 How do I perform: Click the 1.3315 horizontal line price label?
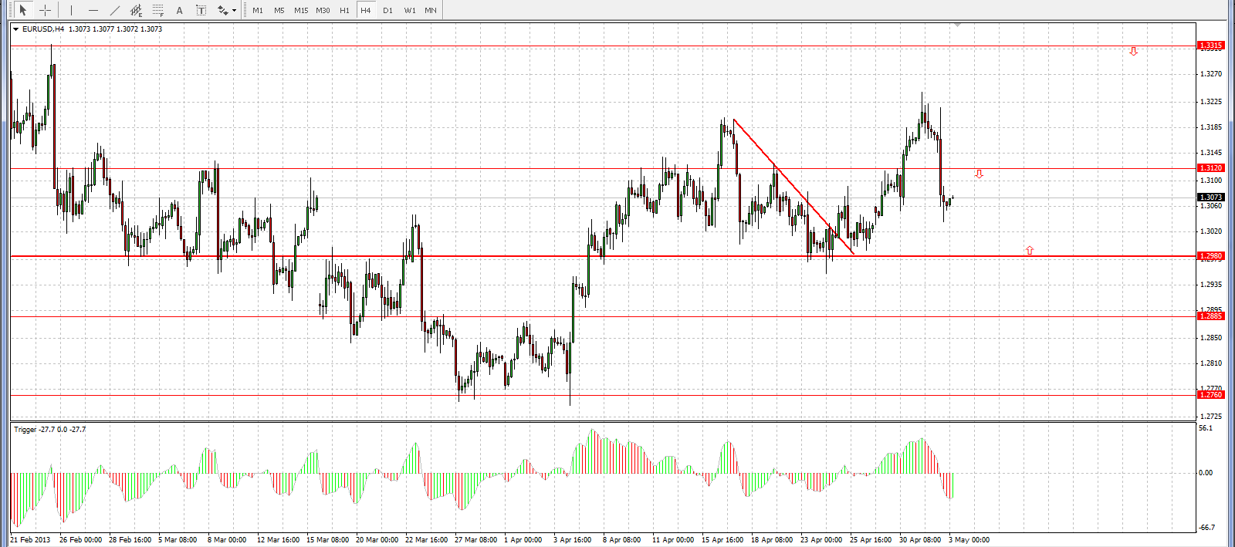click(1210, 46)
